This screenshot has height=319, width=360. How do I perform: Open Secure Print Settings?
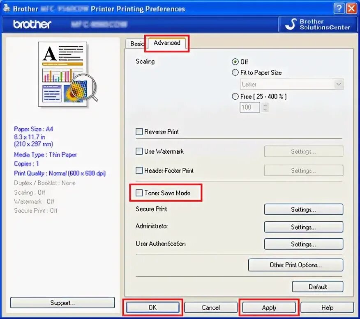(304, 209)
